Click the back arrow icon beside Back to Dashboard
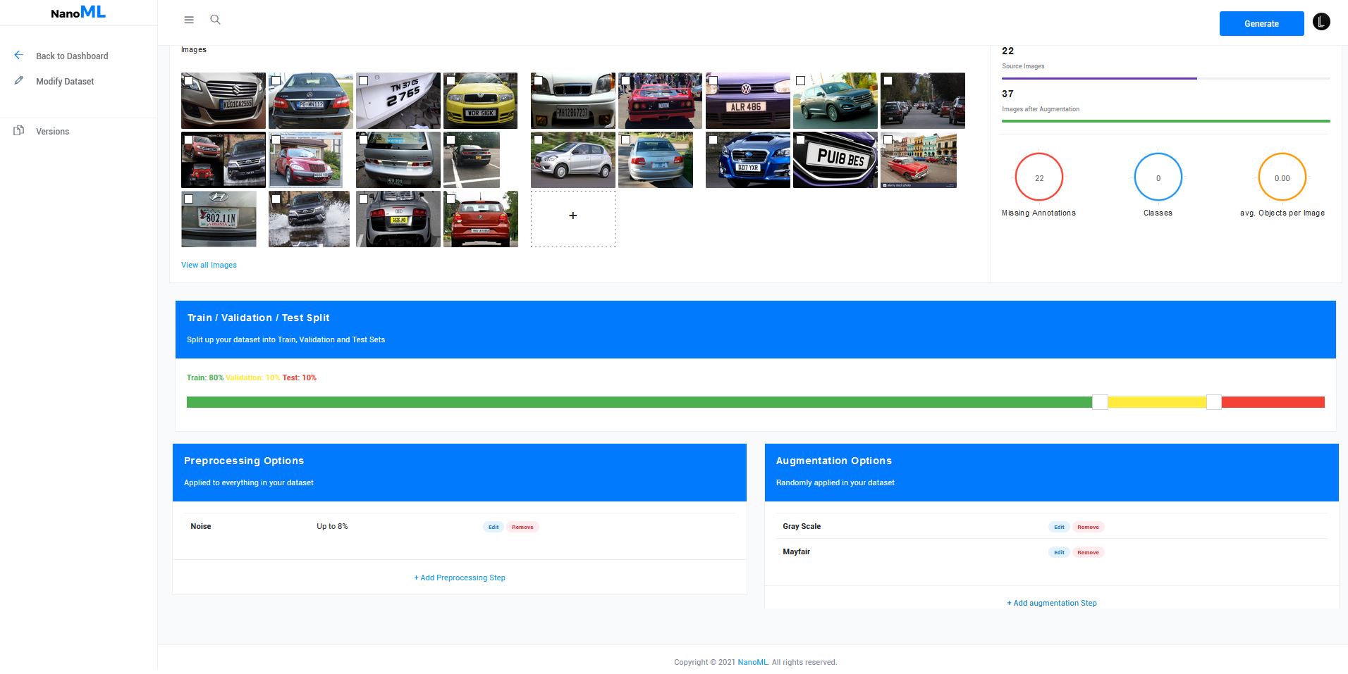The width and height of the screenshot is (1348, 674). point(19,55)
